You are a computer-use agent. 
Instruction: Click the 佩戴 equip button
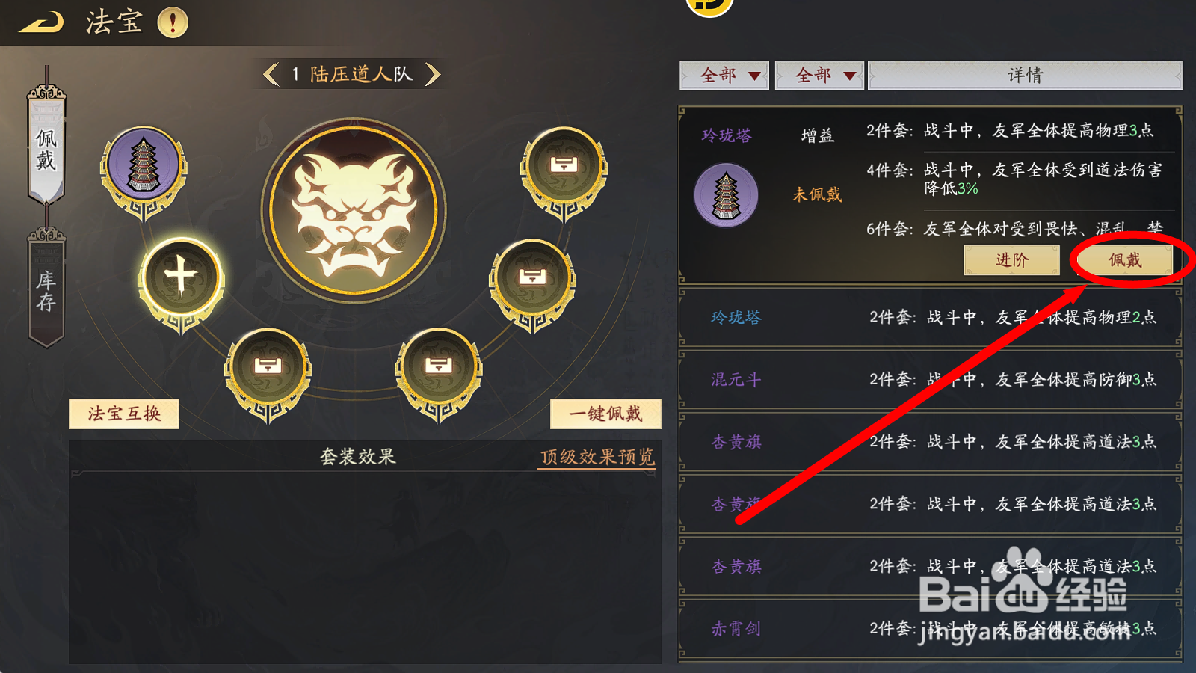1124,260
